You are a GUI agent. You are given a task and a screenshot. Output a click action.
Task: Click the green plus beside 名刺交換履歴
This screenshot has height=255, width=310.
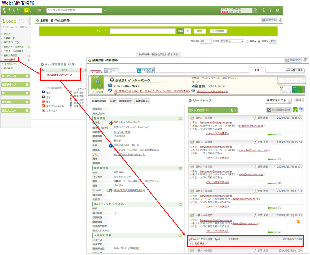pos(28,56)
